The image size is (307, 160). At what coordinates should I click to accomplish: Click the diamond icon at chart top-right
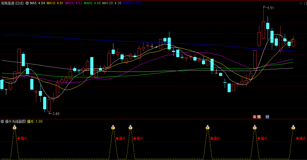[301, 3]
